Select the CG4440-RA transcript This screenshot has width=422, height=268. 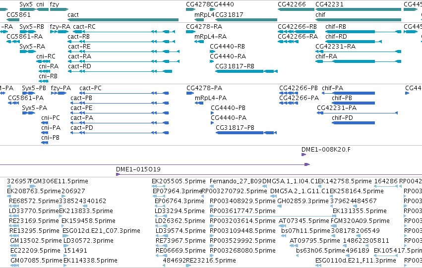[228, 56]
